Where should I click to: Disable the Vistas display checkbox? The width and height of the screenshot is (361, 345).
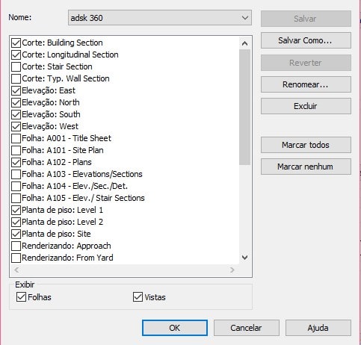click(138, 297)
